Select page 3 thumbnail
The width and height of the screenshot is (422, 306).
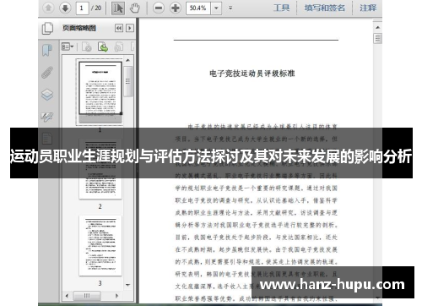[100, 245]
